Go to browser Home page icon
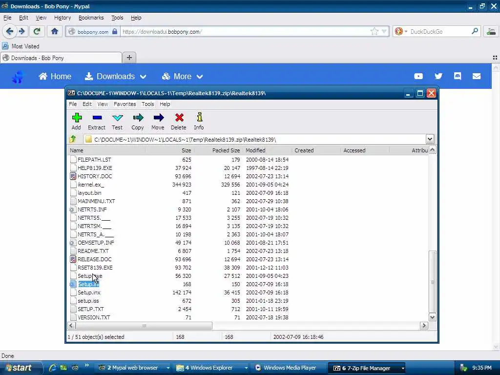Image resolution: width=500 pixels, height=375 pixels. [55, 31]
